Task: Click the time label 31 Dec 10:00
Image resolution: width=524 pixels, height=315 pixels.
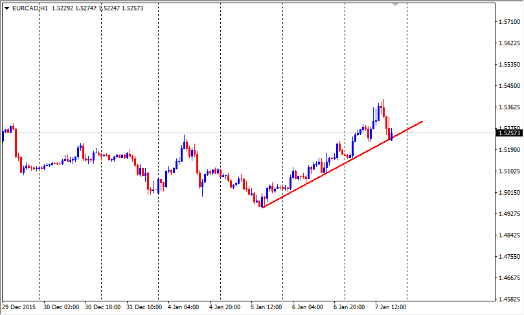Action: point(144,307)
